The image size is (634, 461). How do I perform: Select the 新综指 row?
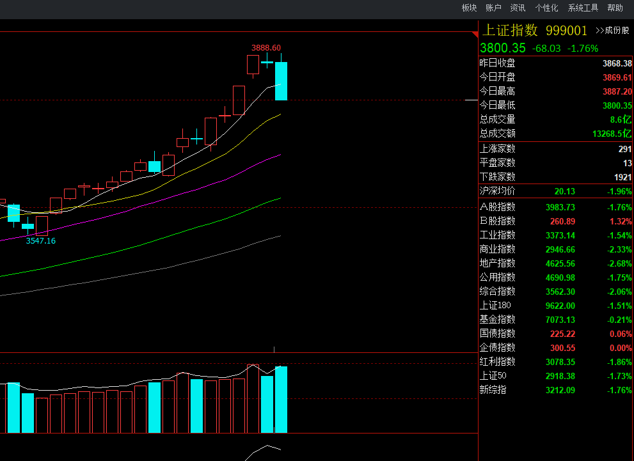click(x=555, y=390)
